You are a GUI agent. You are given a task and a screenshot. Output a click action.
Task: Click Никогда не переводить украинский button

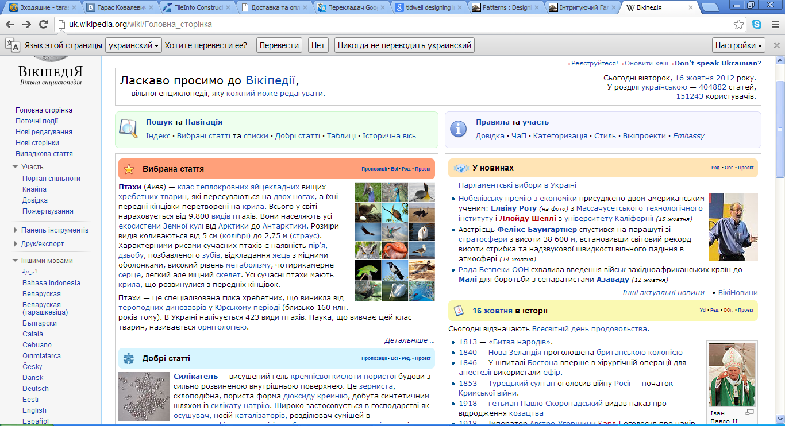pyautogui.click(x=405, y=45)
